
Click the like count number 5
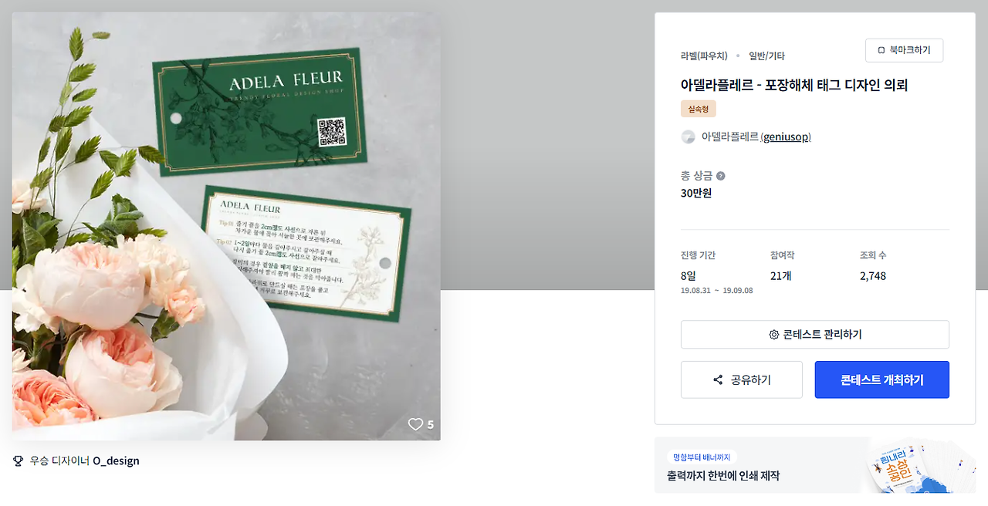point(431,424)
